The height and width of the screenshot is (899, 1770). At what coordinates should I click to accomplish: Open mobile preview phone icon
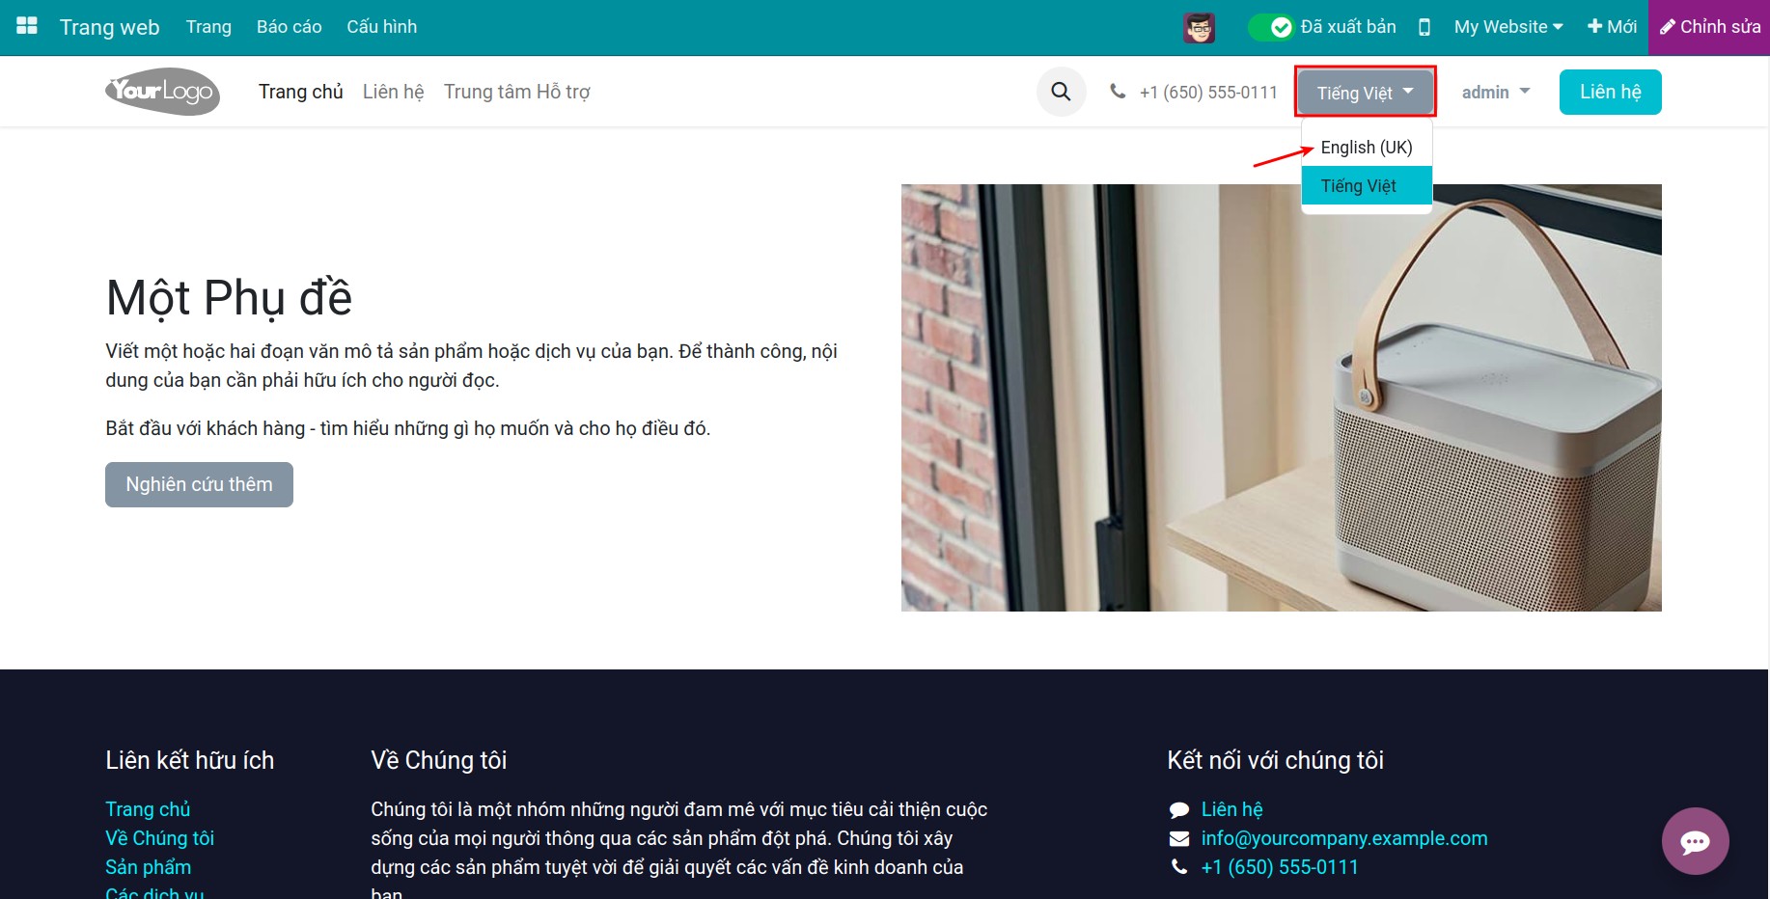click(x=1424, y=27)
